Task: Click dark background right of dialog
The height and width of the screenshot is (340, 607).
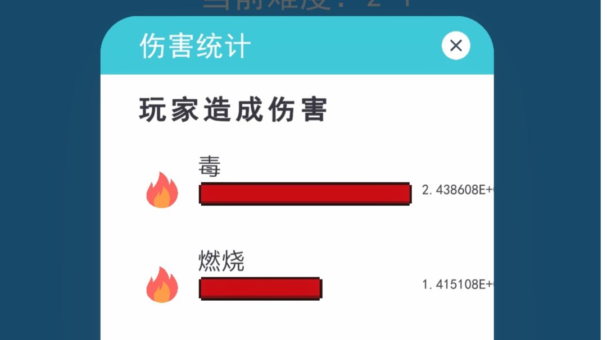Action: pos(548,174)
